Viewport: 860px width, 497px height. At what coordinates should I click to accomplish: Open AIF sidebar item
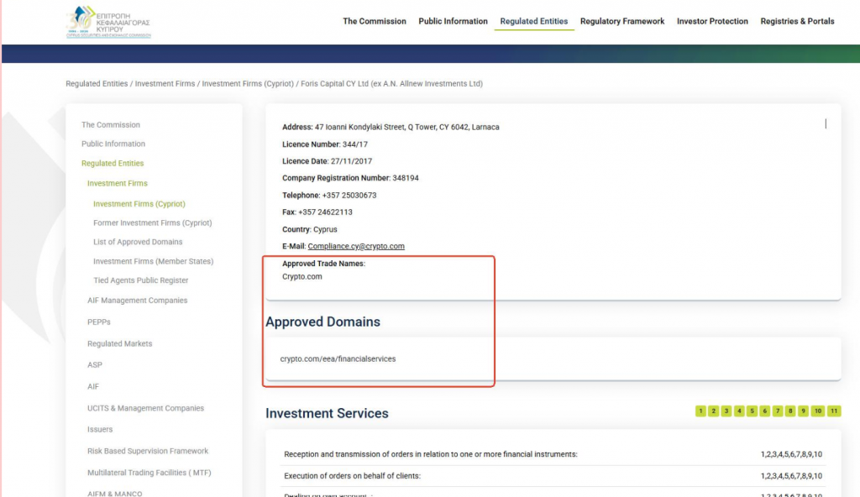pos(93,386)
